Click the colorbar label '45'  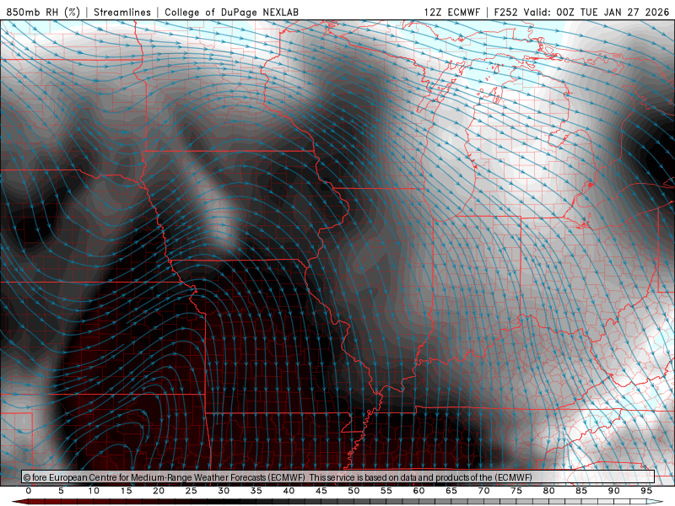tap(321, 491)
